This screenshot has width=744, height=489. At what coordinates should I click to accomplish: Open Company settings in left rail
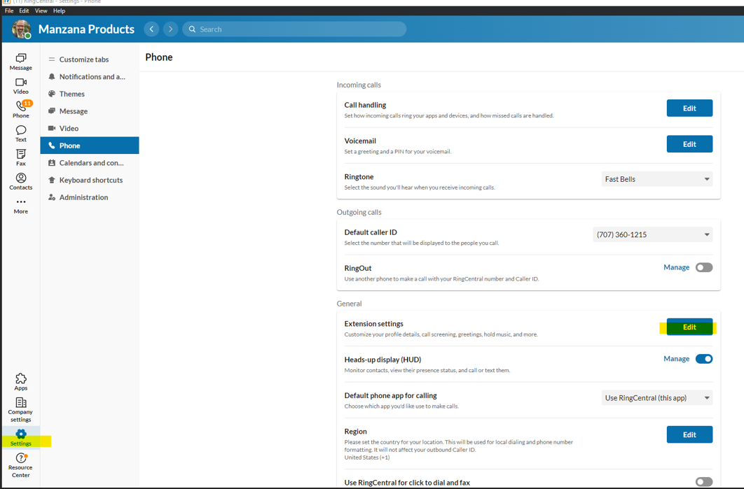pos(21,410)
